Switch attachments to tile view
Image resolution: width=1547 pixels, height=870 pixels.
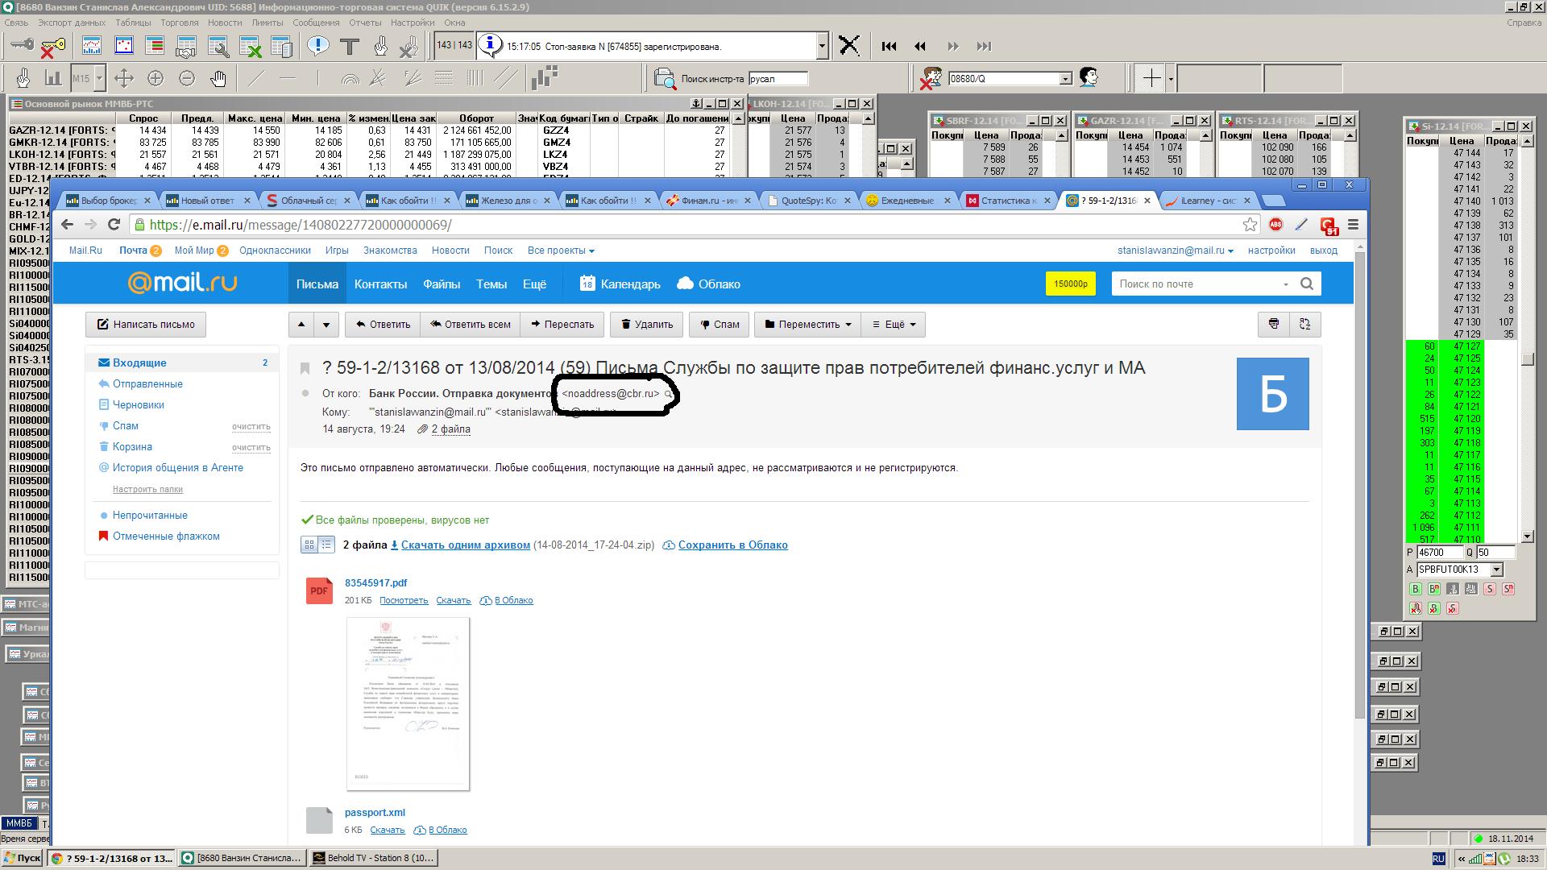pyautogui.click(x=309, y=545)
